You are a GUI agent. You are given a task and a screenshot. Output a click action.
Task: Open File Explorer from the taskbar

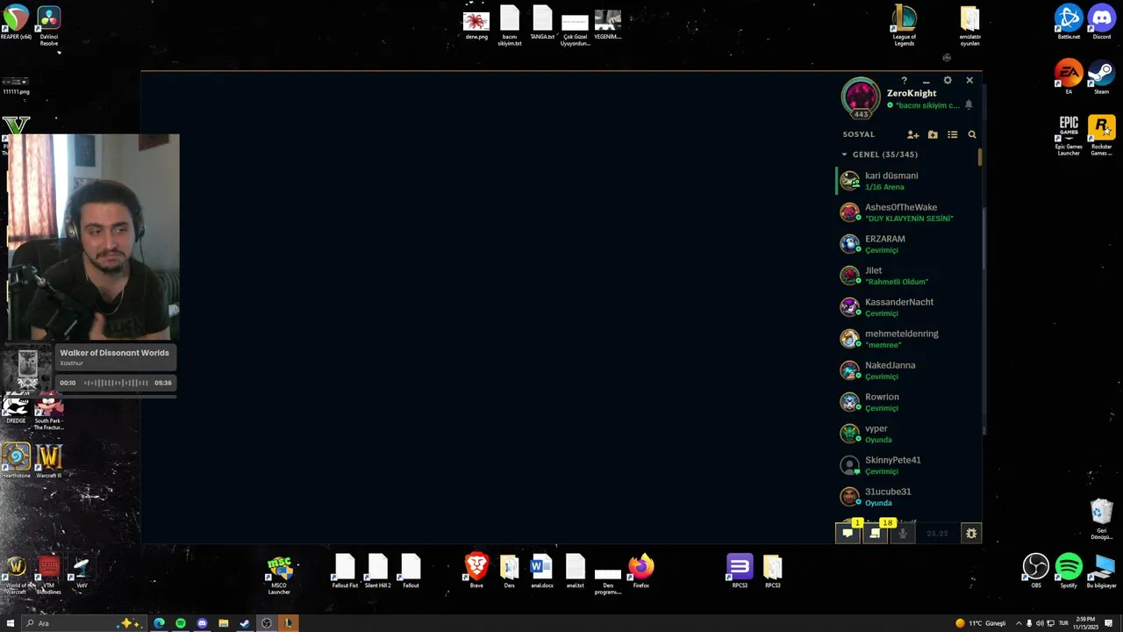[224, 623]
